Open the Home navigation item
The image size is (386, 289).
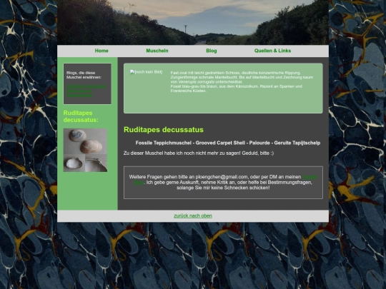(x=102, y=51)
